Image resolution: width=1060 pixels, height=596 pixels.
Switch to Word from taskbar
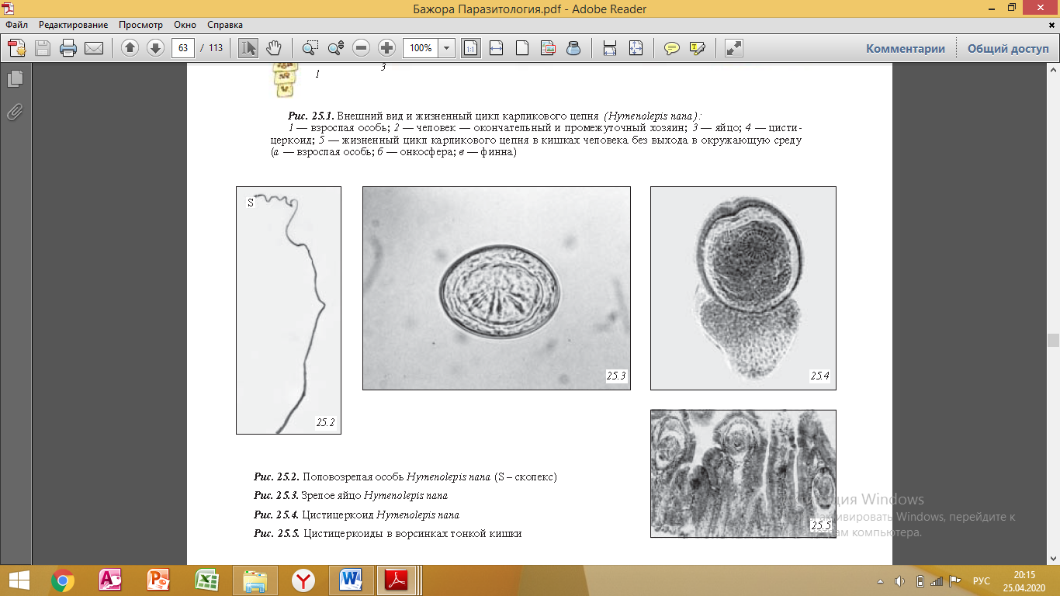tap(351, 580)
